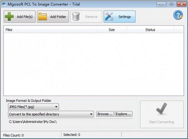Click the grayed-out Remove button
Screen dimensions: 188x139
(86, 17)
